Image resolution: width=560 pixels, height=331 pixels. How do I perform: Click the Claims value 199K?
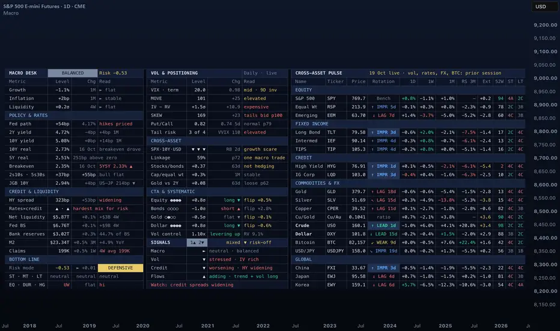(64, 251)
